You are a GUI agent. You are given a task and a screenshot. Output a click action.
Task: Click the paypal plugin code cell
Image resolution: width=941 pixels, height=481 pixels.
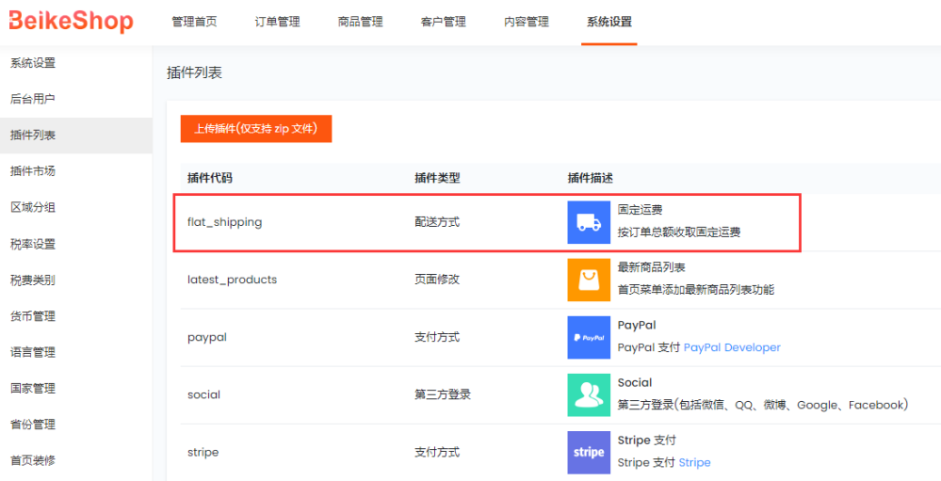pos(207,338)
